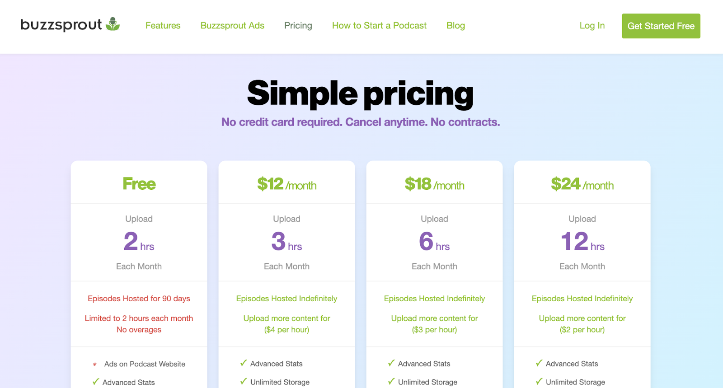
Task: Click the Get Started Free button
Action: (x=661, y=26)
